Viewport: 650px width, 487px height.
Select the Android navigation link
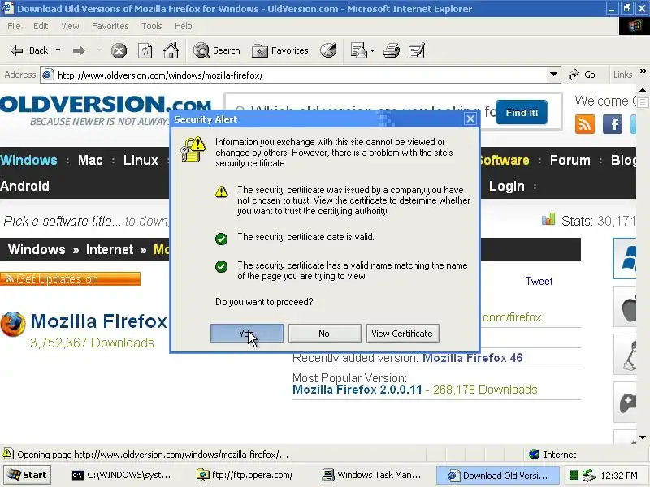[x=24, y=186]
